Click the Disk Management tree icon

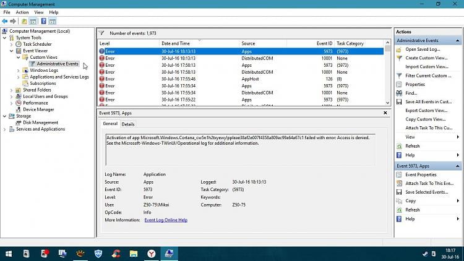[19, 122]
